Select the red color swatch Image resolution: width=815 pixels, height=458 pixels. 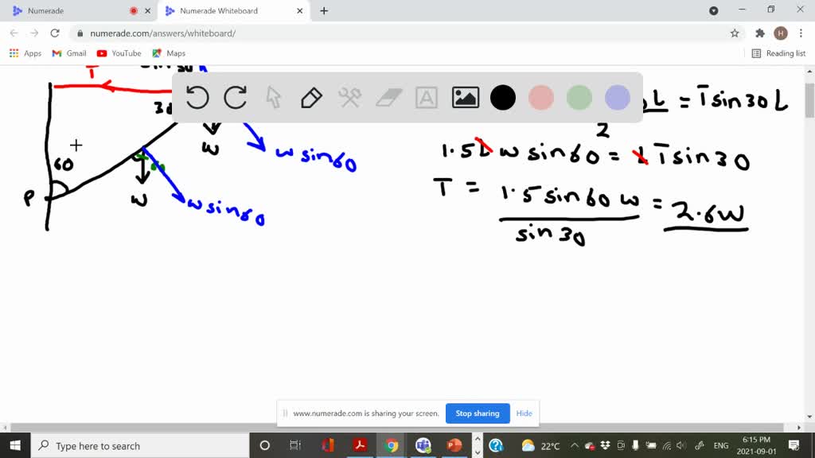(540, 97)
